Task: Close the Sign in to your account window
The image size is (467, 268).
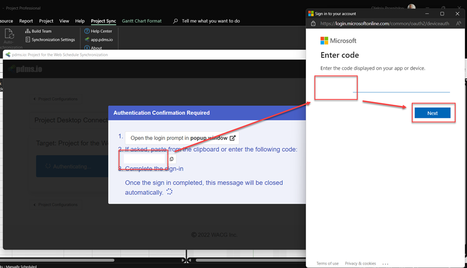Action: (x=458, y=14)
